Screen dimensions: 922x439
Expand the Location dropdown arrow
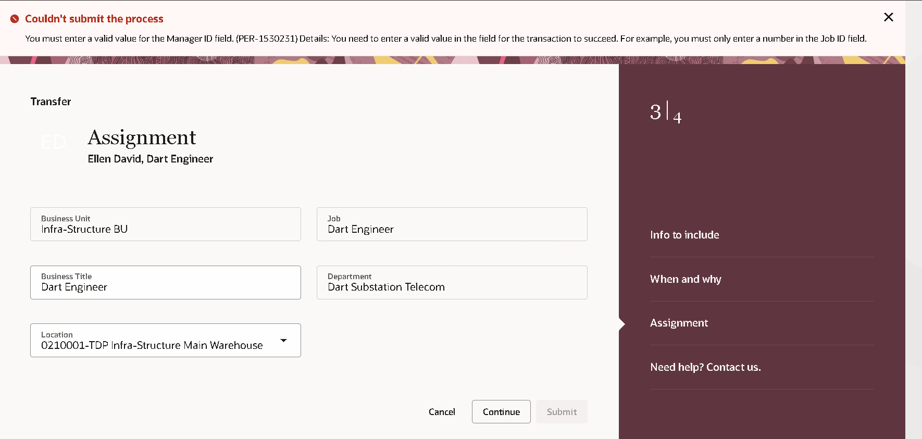click(284, 340)
